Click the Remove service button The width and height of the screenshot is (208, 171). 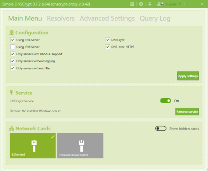[x=187, y=112]
